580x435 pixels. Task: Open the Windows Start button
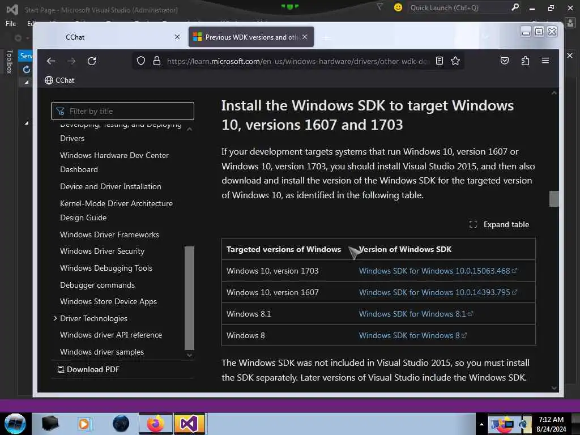tap(15, 424)
